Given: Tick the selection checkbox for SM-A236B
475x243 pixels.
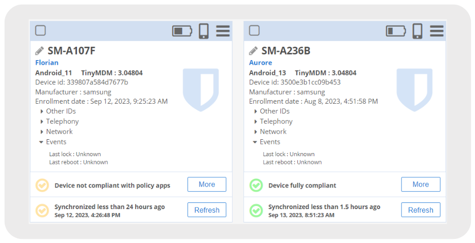Looking at the screenshot, I should 254,31.
